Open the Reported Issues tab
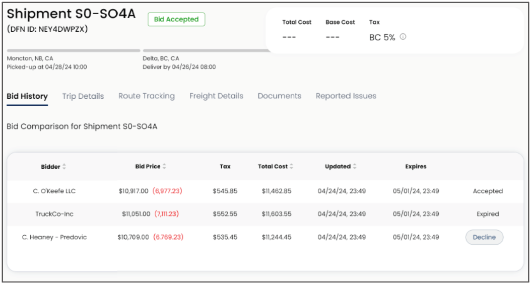Viewport: 531px width, 284px height. click(346, 96)
